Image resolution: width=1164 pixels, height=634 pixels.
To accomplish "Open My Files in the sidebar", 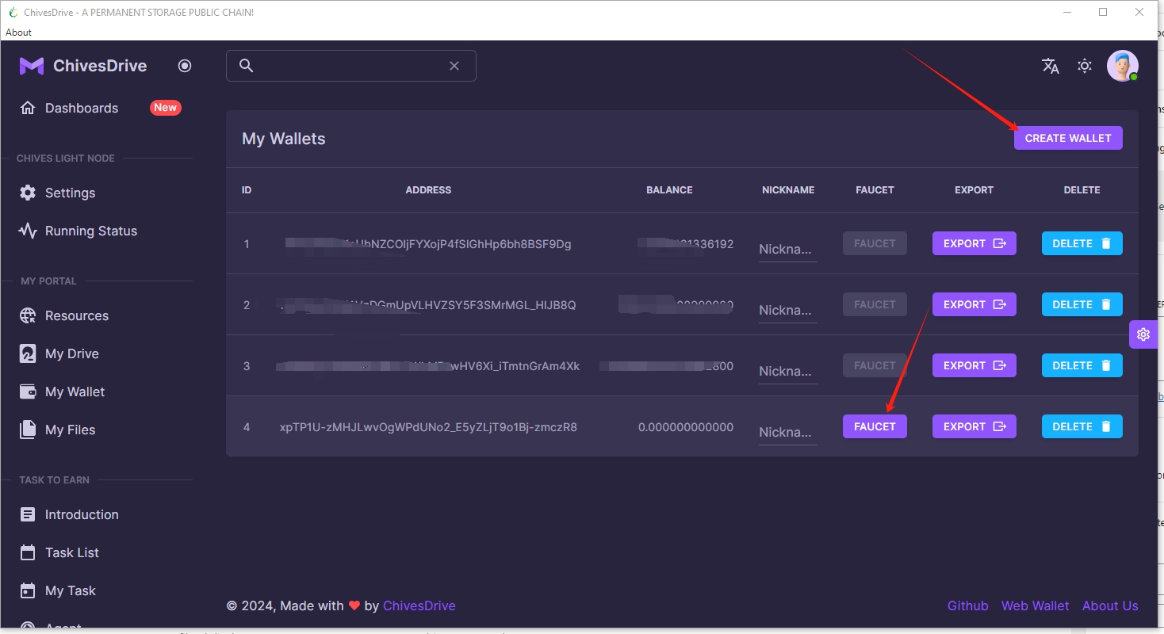I will (70, 430).
